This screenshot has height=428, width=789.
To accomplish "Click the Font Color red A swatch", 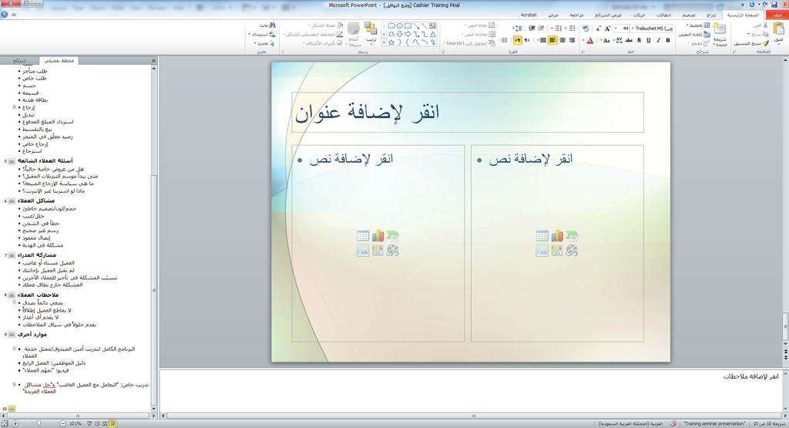I will (589, 40).
